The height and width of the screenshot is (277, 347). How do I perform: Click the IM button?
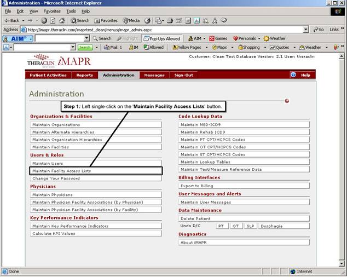[x=134, y=48]
